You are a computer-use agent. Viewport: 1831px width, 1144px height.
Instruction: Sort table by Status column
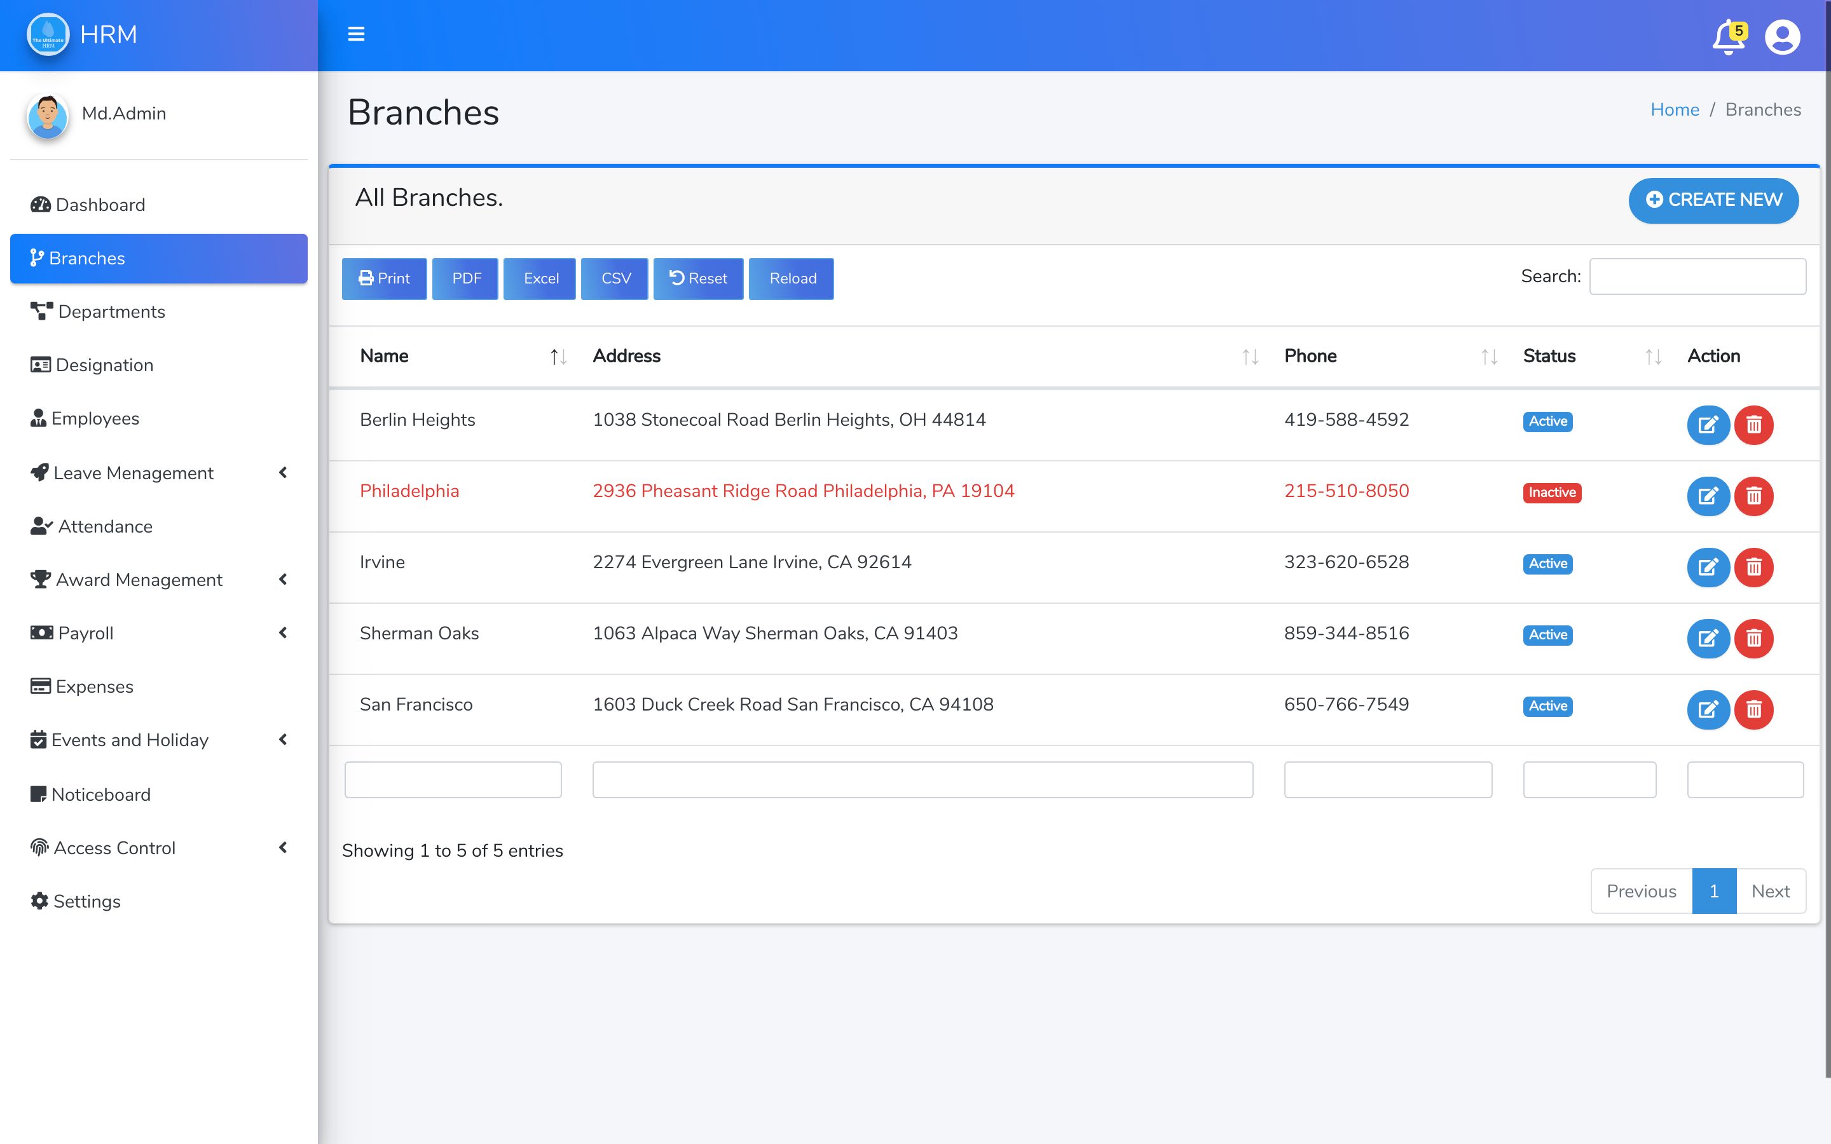(1652, 357)
